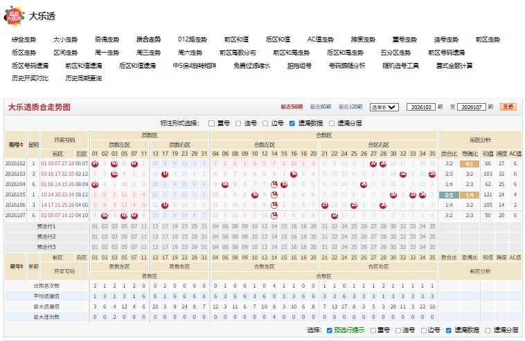This screenshot has width=525, height=341.
Task: Click the orange 查看 button
Action: click(x=508, y=107)
